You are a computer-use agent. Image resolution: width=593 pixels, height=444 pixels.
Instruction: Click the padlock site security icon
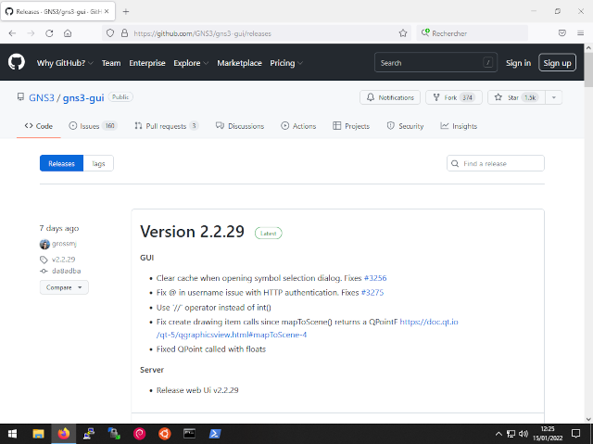[124, 33]
